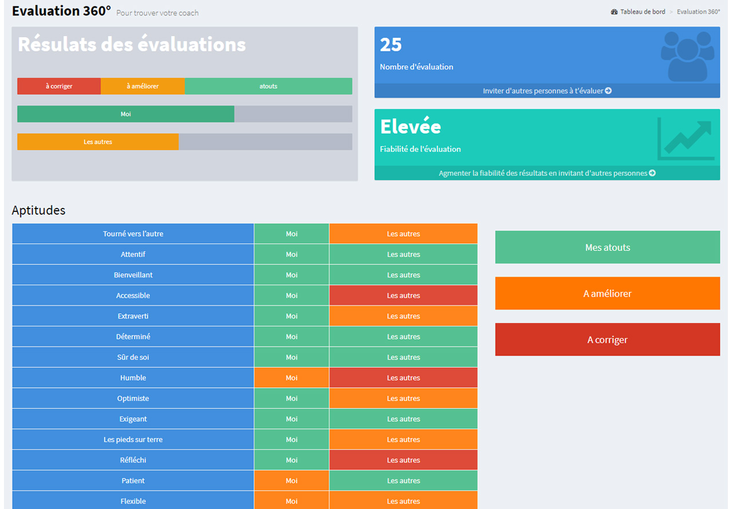733x509 pixels.
Task: Click the Mes atouts button
Action: (608, 247)
